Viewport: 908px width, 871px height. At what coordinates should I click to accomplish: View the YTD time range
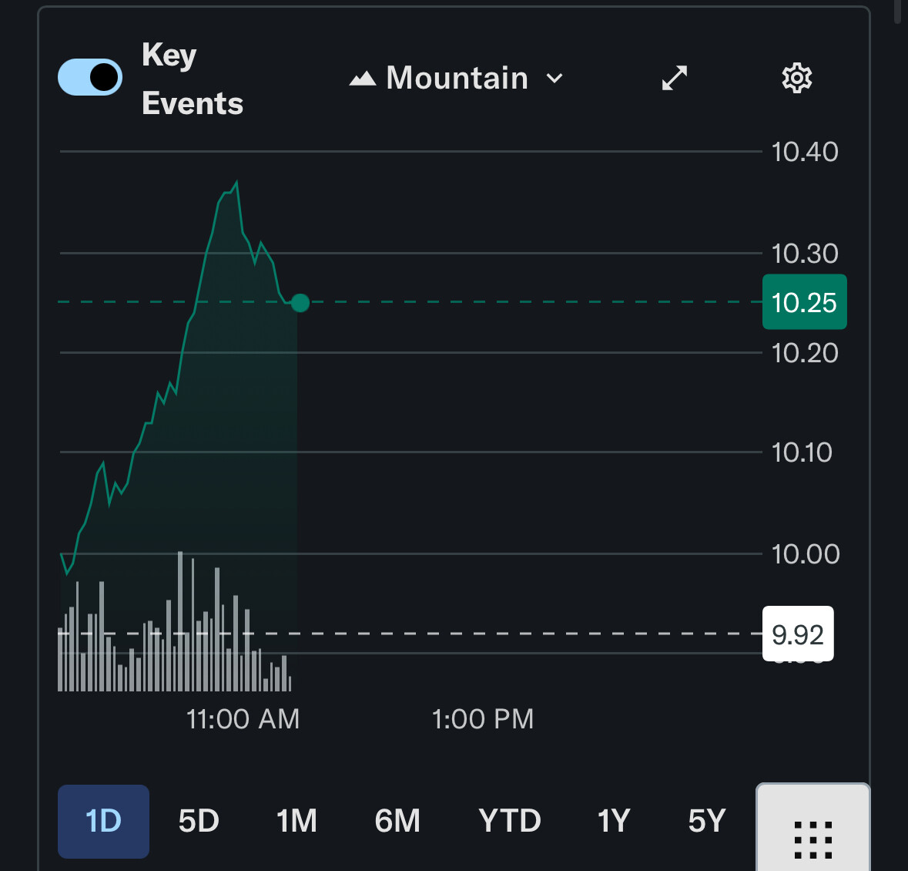coord(509,821)
